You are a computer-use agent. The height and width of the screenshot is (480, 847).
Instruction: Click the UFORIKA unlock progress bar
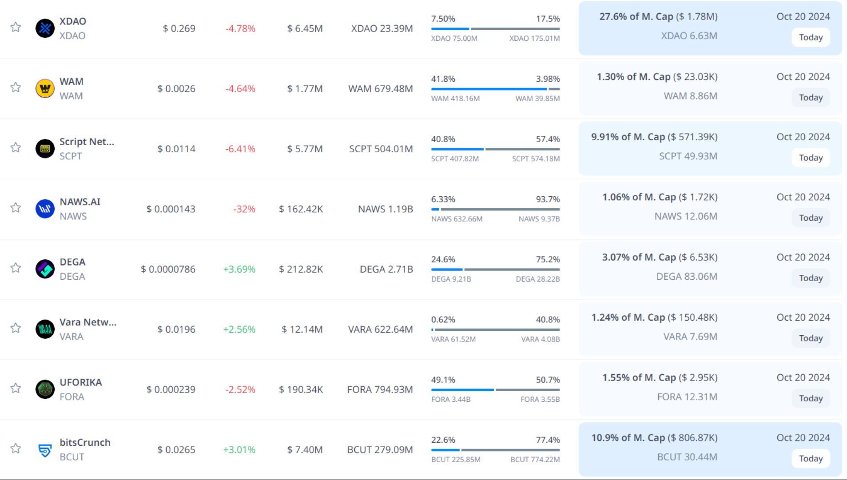pyautogui.click(x=495, y=390)
